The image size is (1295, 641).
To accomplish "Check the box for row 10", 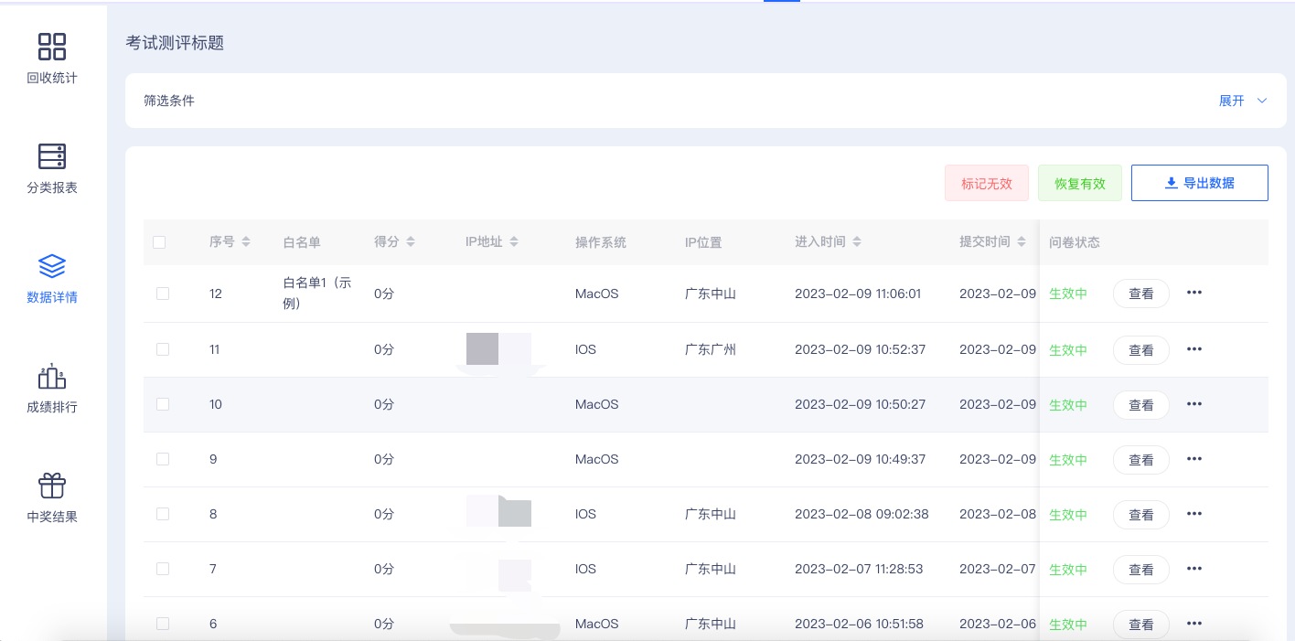I will coord(163,404).
